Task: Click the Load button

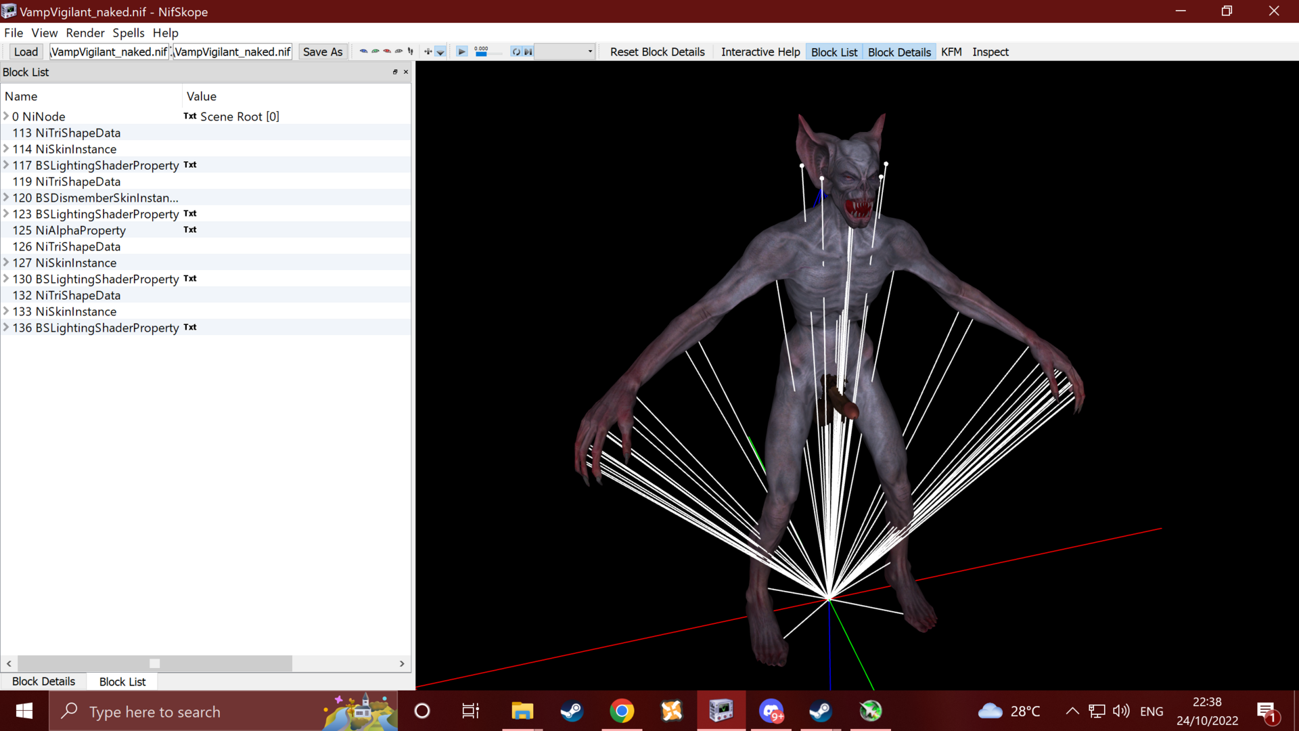Action: (x=26, y=51)
